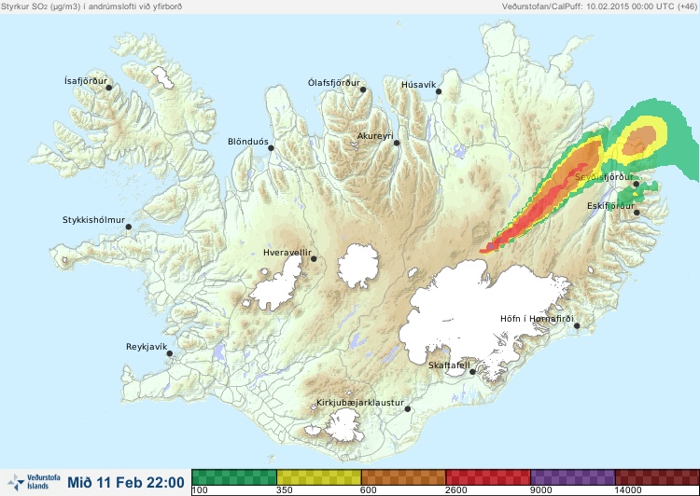The image size is (700, 496).
Task: Click the forecast time Mið 11 Feb 22:00
Action: tap(126, 482)
